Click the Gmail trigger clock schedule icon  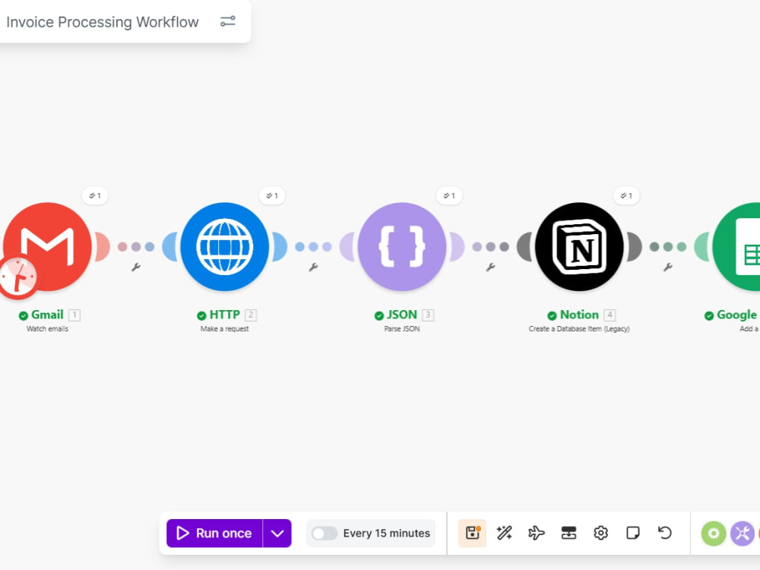(x=18, y=277)
